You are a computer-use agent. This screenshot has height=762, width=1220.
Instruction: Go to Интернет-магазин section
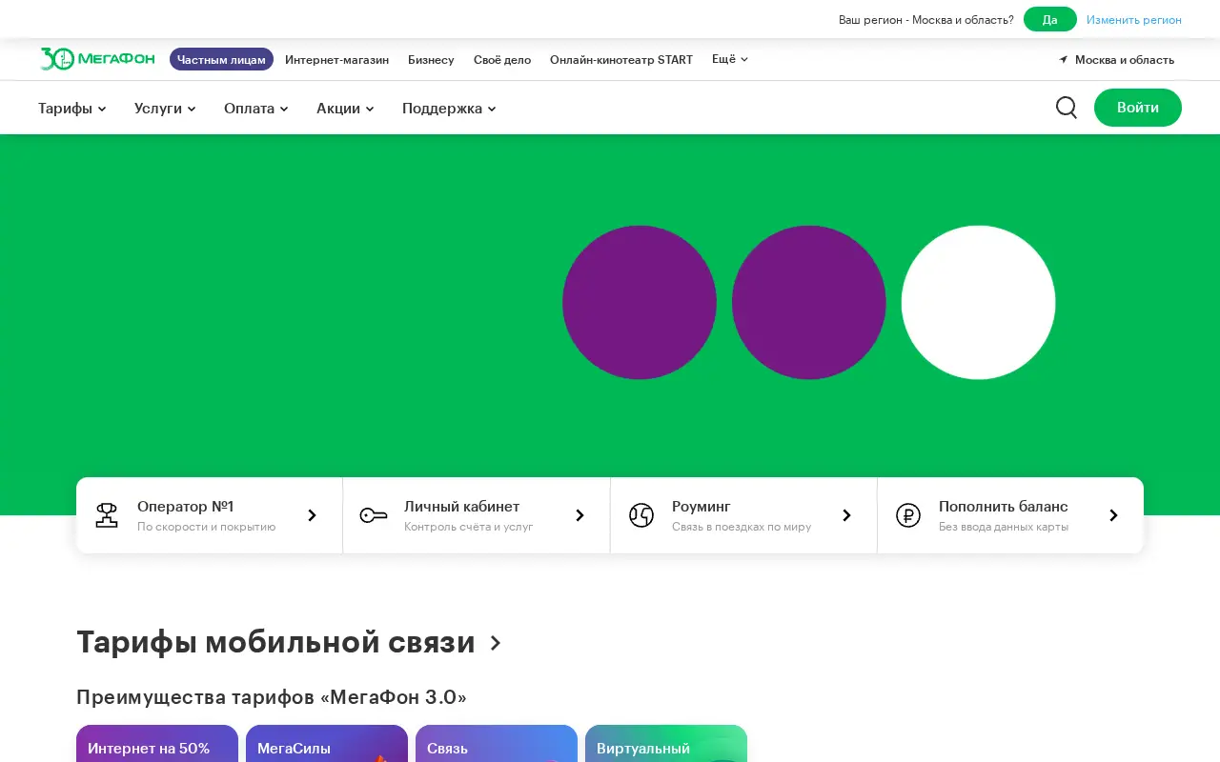point(336,59)
